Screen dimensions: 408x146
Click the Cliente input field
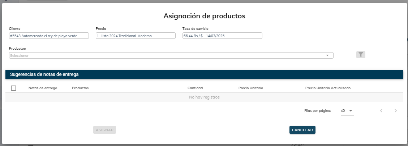pyautogui.click(x=49, y=36)
